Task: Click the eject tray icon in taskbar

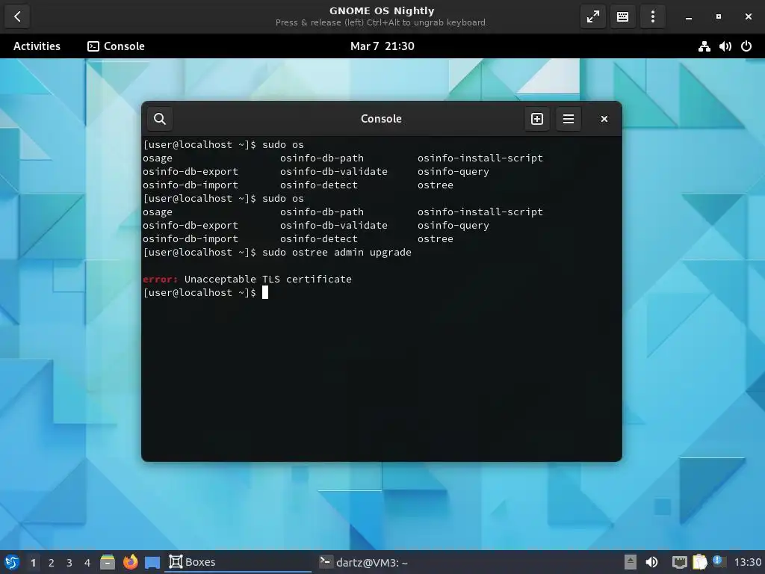Action: 631,562
